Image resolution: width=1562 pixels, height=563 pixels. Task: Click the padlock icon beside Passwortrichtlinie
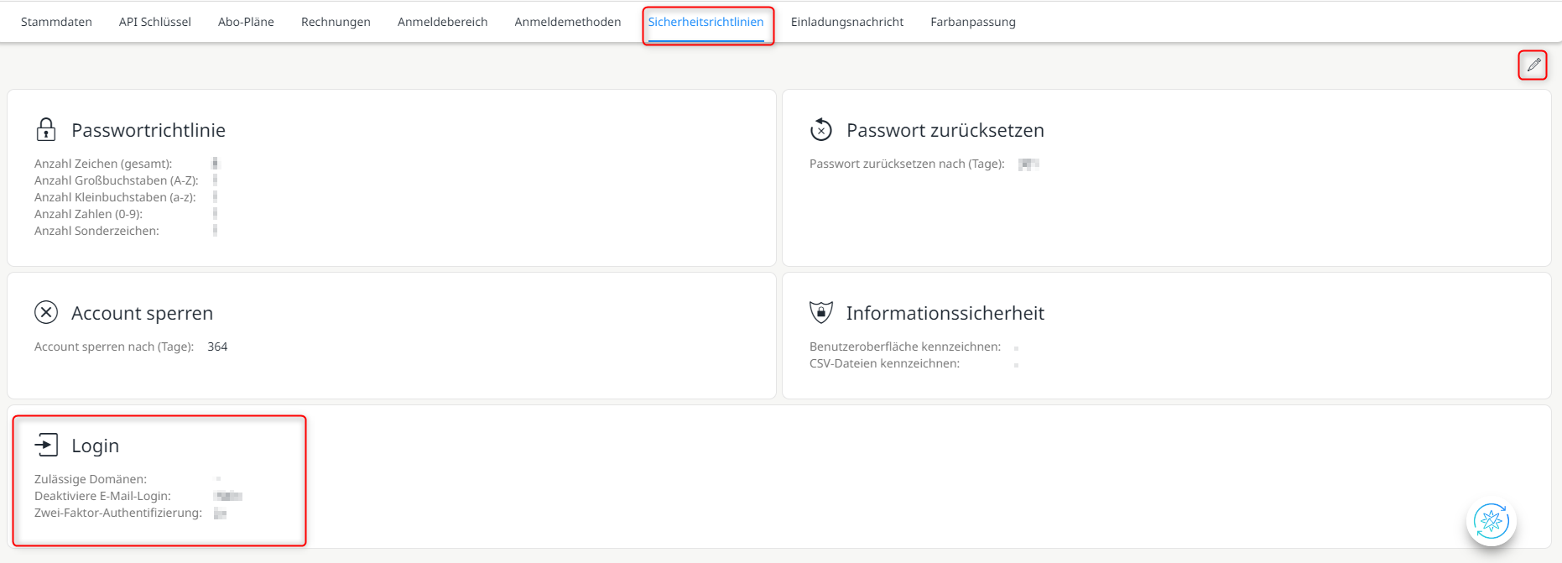(x=46, y=129)
